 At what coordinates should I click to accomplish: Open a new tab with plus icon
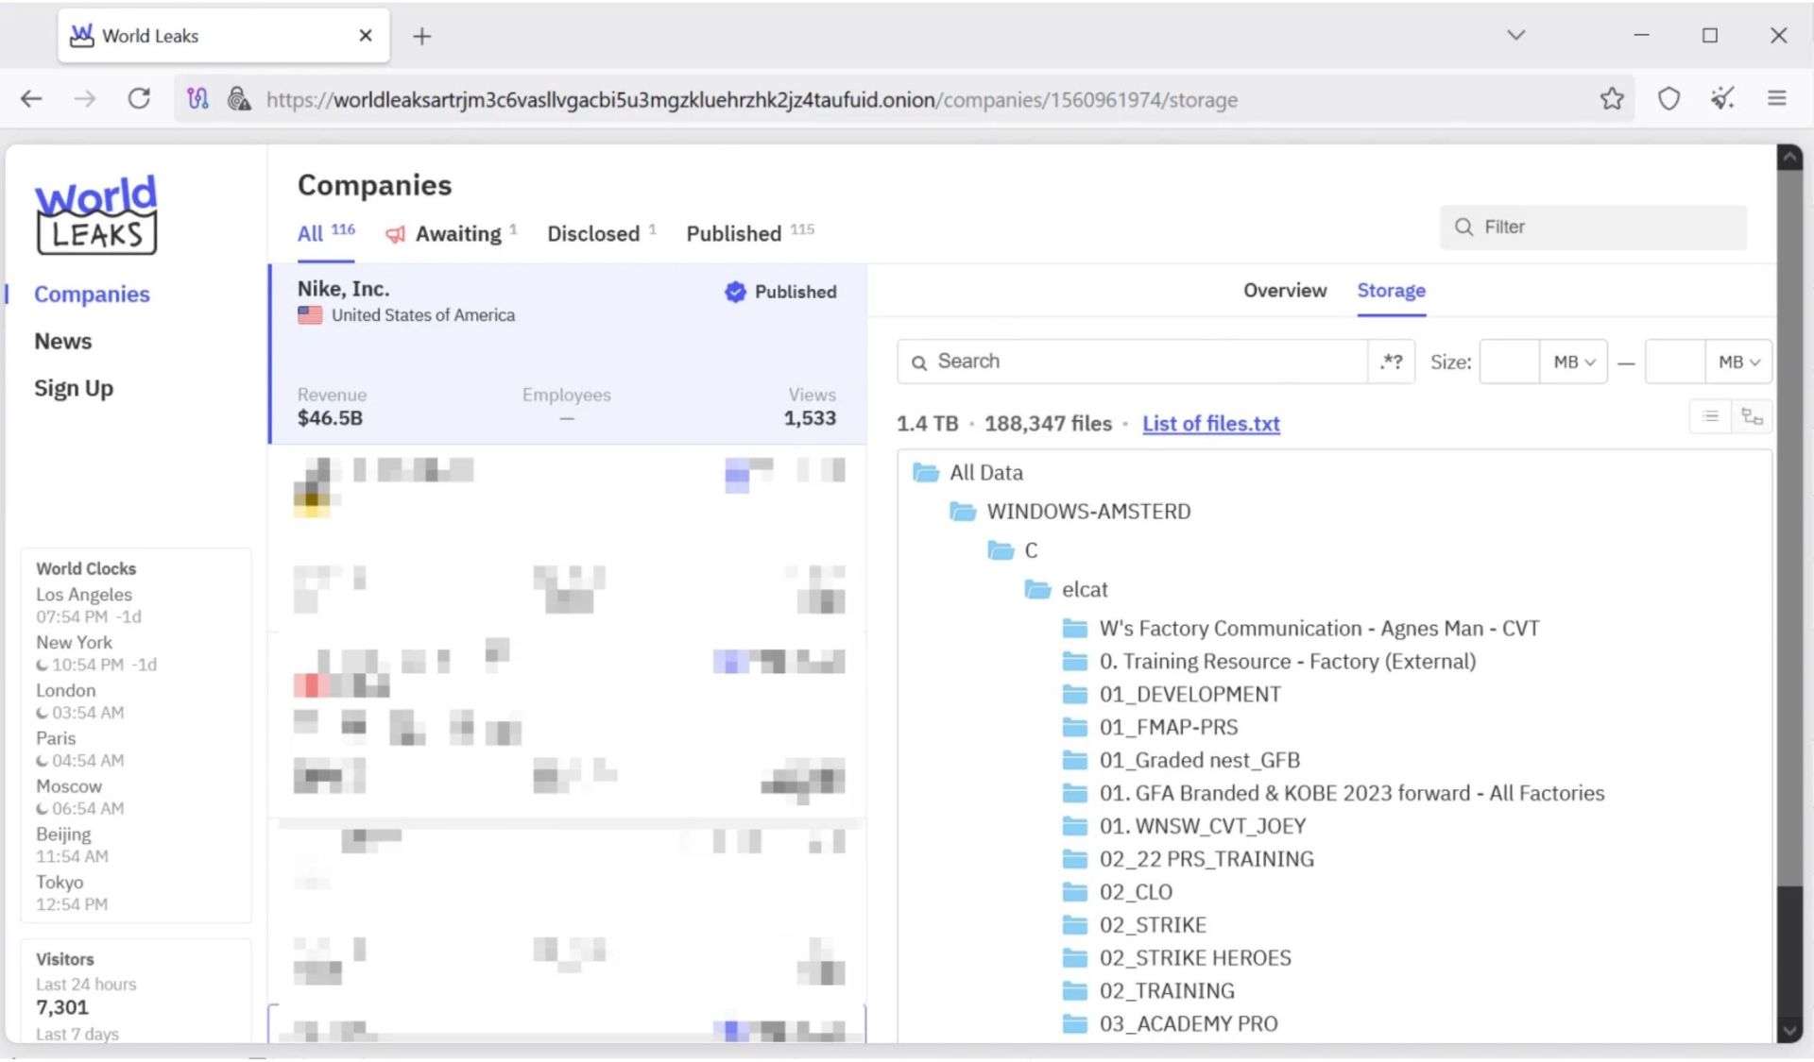pos(422,37)
